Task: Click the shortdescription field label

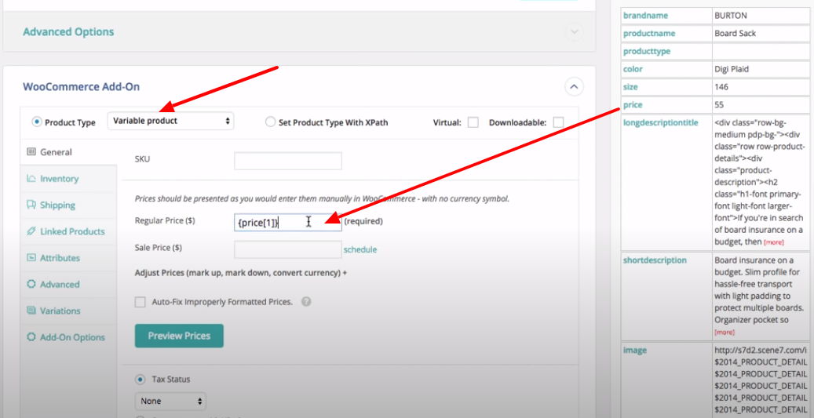Action: (x=655, y=260)
